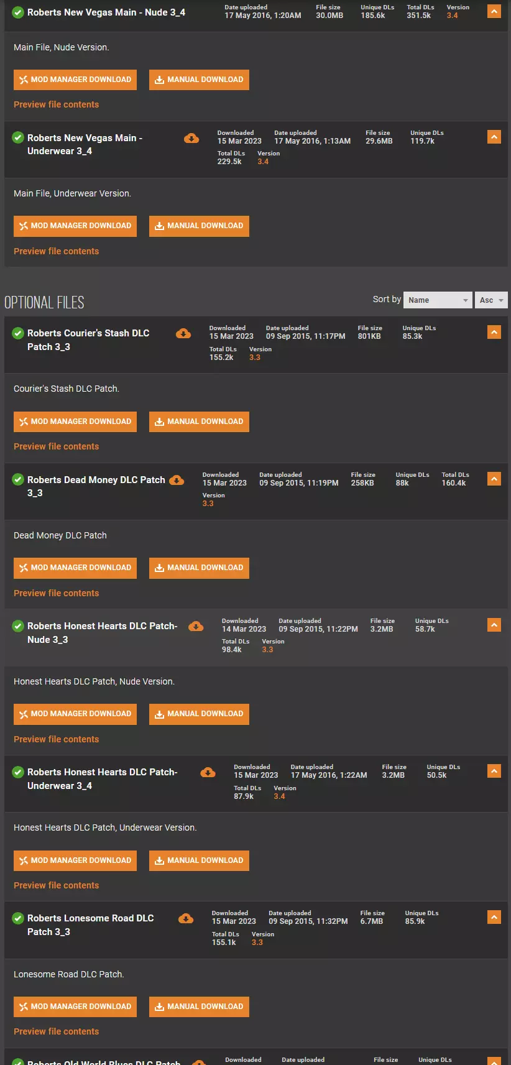Collapse Lonesome Road DLC Patch entry

click(x=494, y=917)
